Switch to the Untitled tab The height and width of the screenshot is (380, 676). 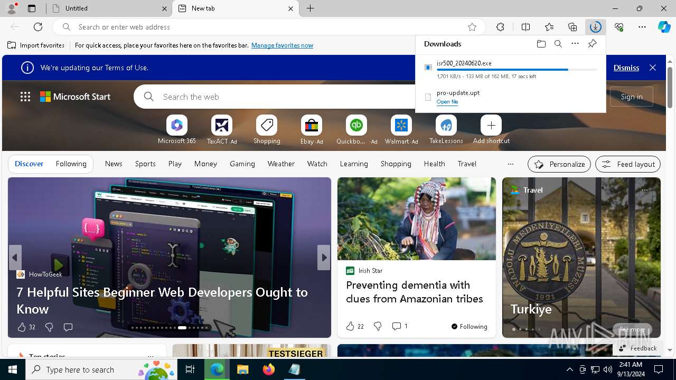coord(110,8)
